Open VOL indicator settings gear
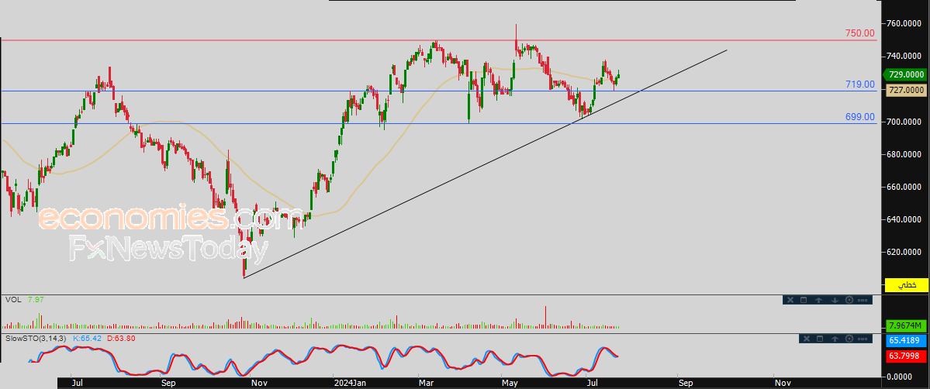This screenshot has width=930, height=389. point(849,300)
